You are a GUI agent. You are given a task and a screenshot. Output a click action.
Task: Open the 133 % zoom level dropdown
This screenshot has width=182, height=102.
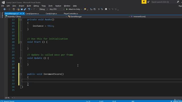(x=12, y=98)
